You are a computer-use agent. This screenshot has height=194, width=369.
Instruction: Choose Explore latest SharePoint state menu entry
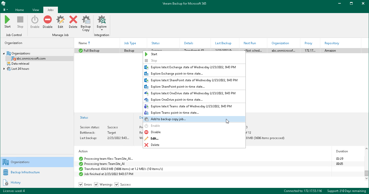194,80
